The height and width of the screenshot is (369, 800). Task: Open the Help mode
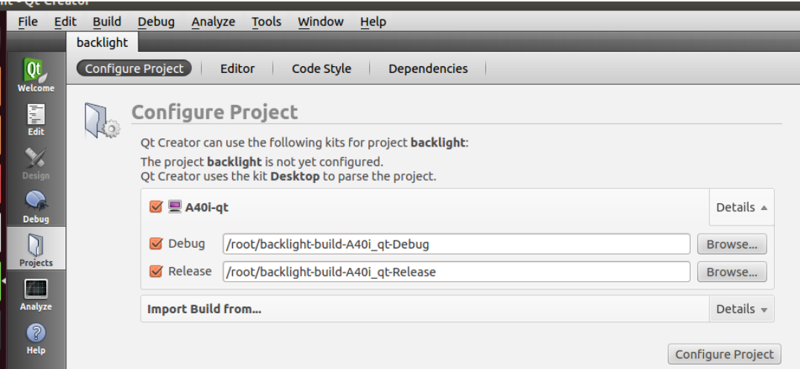point(36,338)
